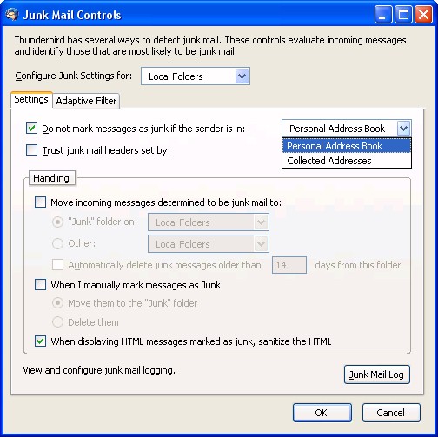
Task: Maximize the Junk Mail Controls window
Action: coord(403,15)
